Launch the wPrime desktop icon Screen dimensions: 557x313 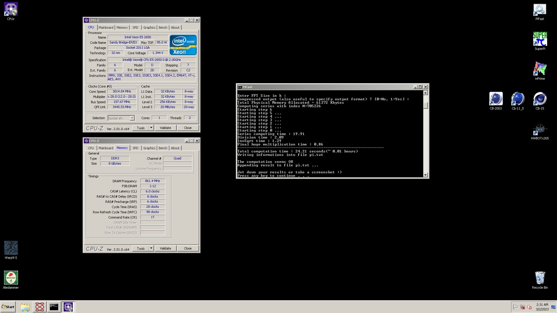[x=540, y=71]
